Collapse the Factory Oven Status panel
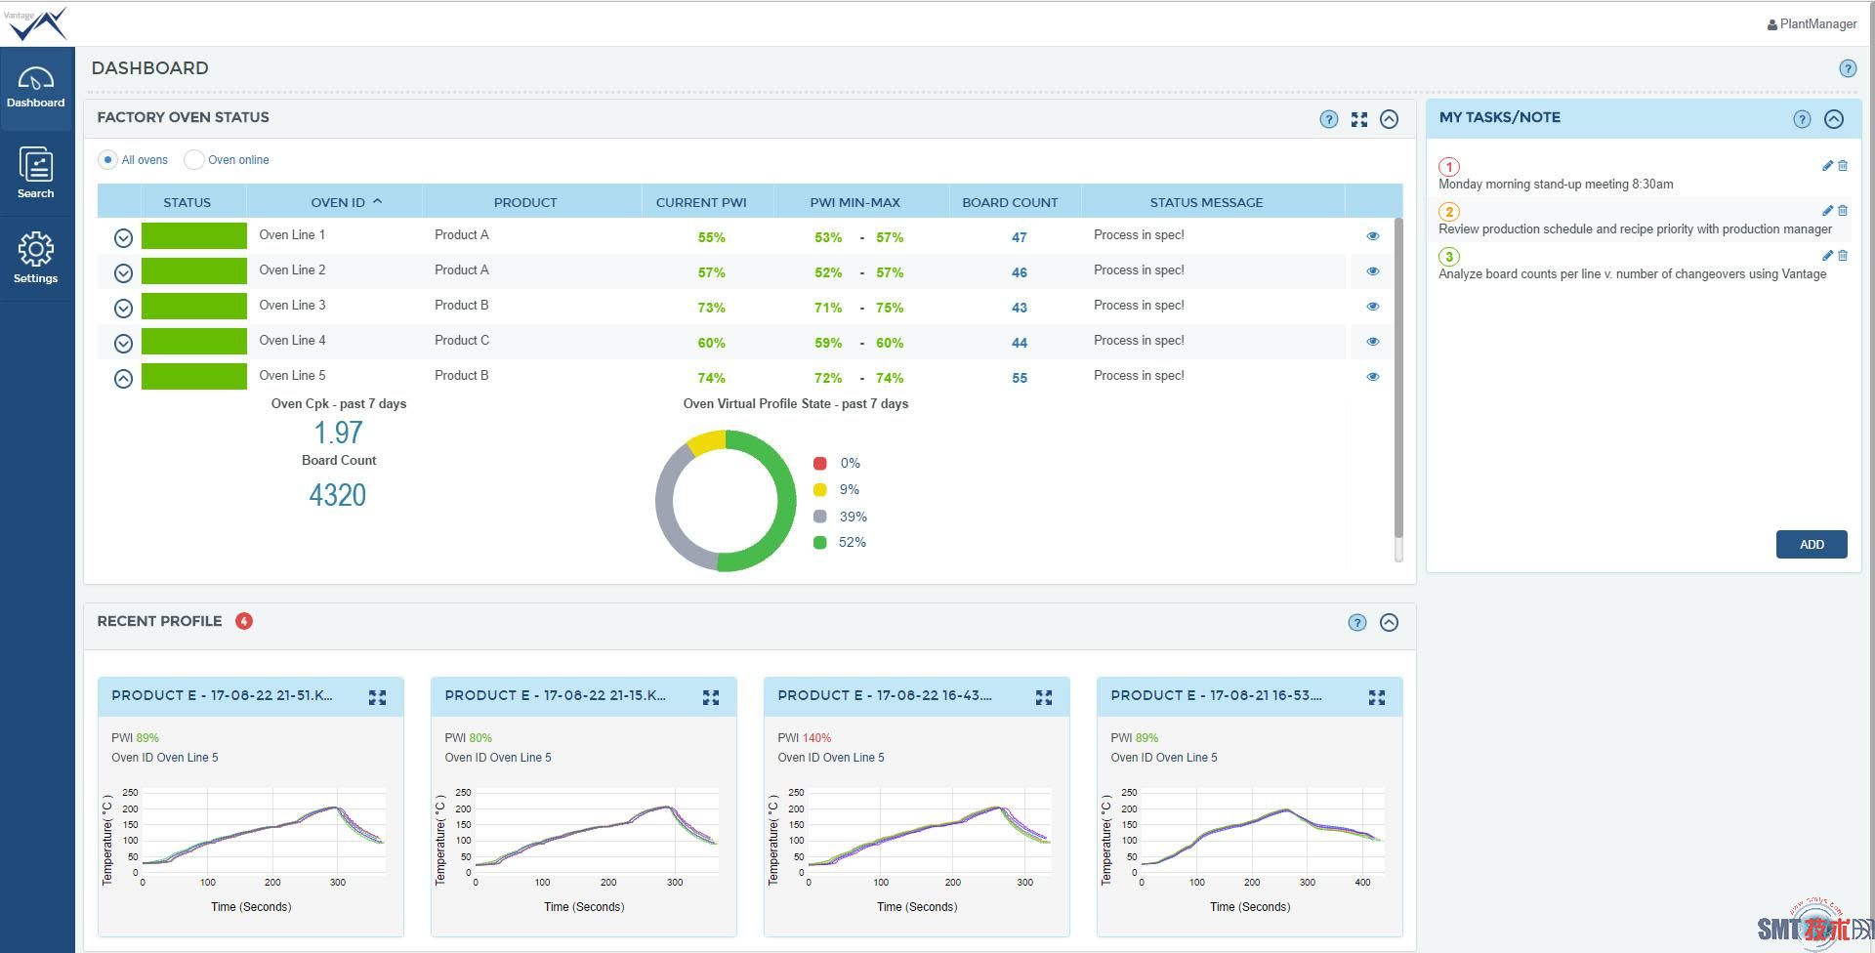This screenshot has height=953, width=1875. pyautogui.click(x=1389, y=119)
